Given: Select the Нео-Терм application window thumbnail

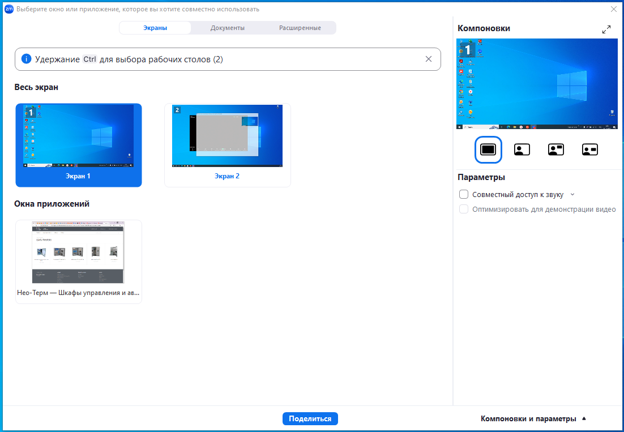Looking at the screenshot, I should click(79, 262).
